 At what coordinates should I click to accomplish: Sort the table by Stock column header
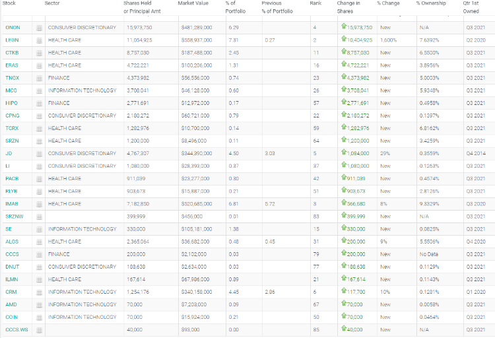pos(9,3)
